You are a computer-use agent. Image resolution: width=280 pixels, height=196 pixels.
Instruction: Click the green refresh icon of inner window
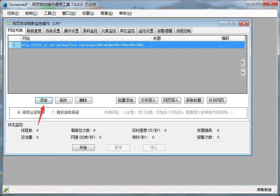9,23
